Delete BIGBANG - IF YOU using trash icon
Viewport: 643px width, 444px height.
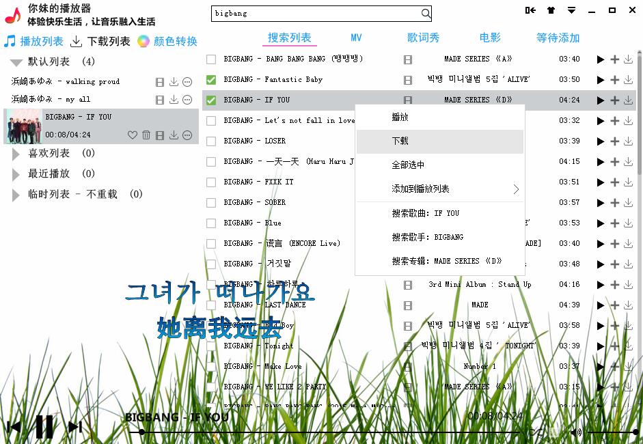[146, 135]
